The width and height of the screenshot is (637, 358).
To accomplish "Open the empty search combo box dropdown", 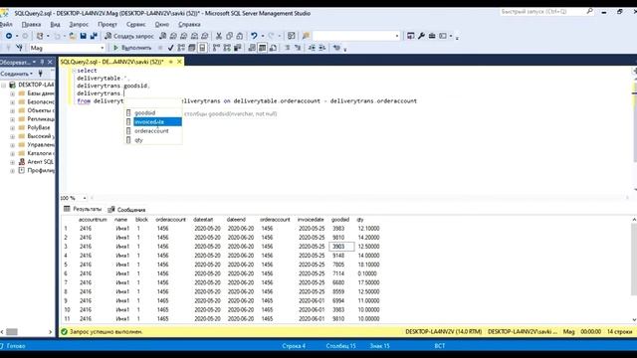I will [x=397, y=36].
